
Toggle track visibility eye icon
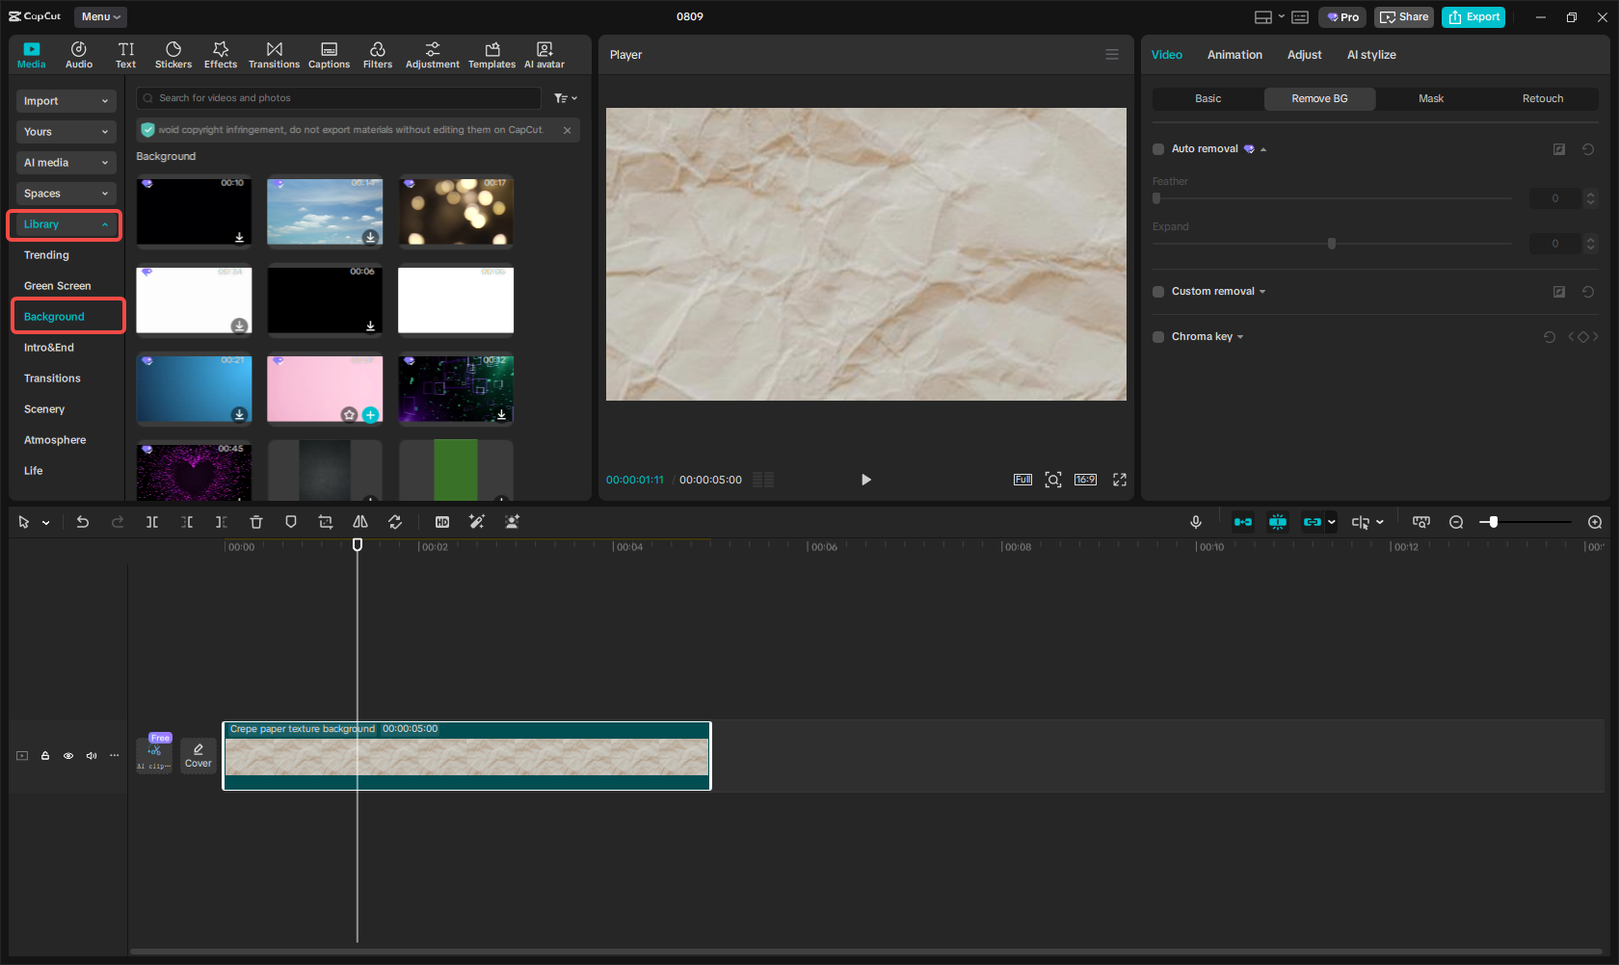point(68,756)
